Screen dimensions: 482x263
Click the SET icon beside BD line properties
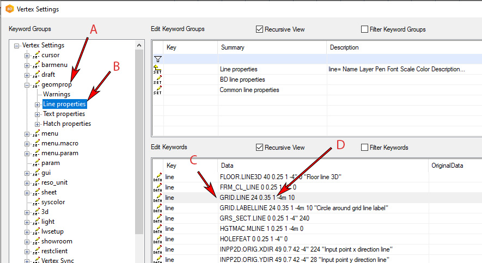(x=158, y=79)
